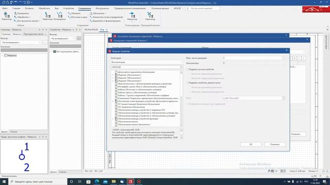Image resolution: width=330 pixels, height=185 pixels.
Task: Open Windows notification center icon
Action: click(325, 181)
